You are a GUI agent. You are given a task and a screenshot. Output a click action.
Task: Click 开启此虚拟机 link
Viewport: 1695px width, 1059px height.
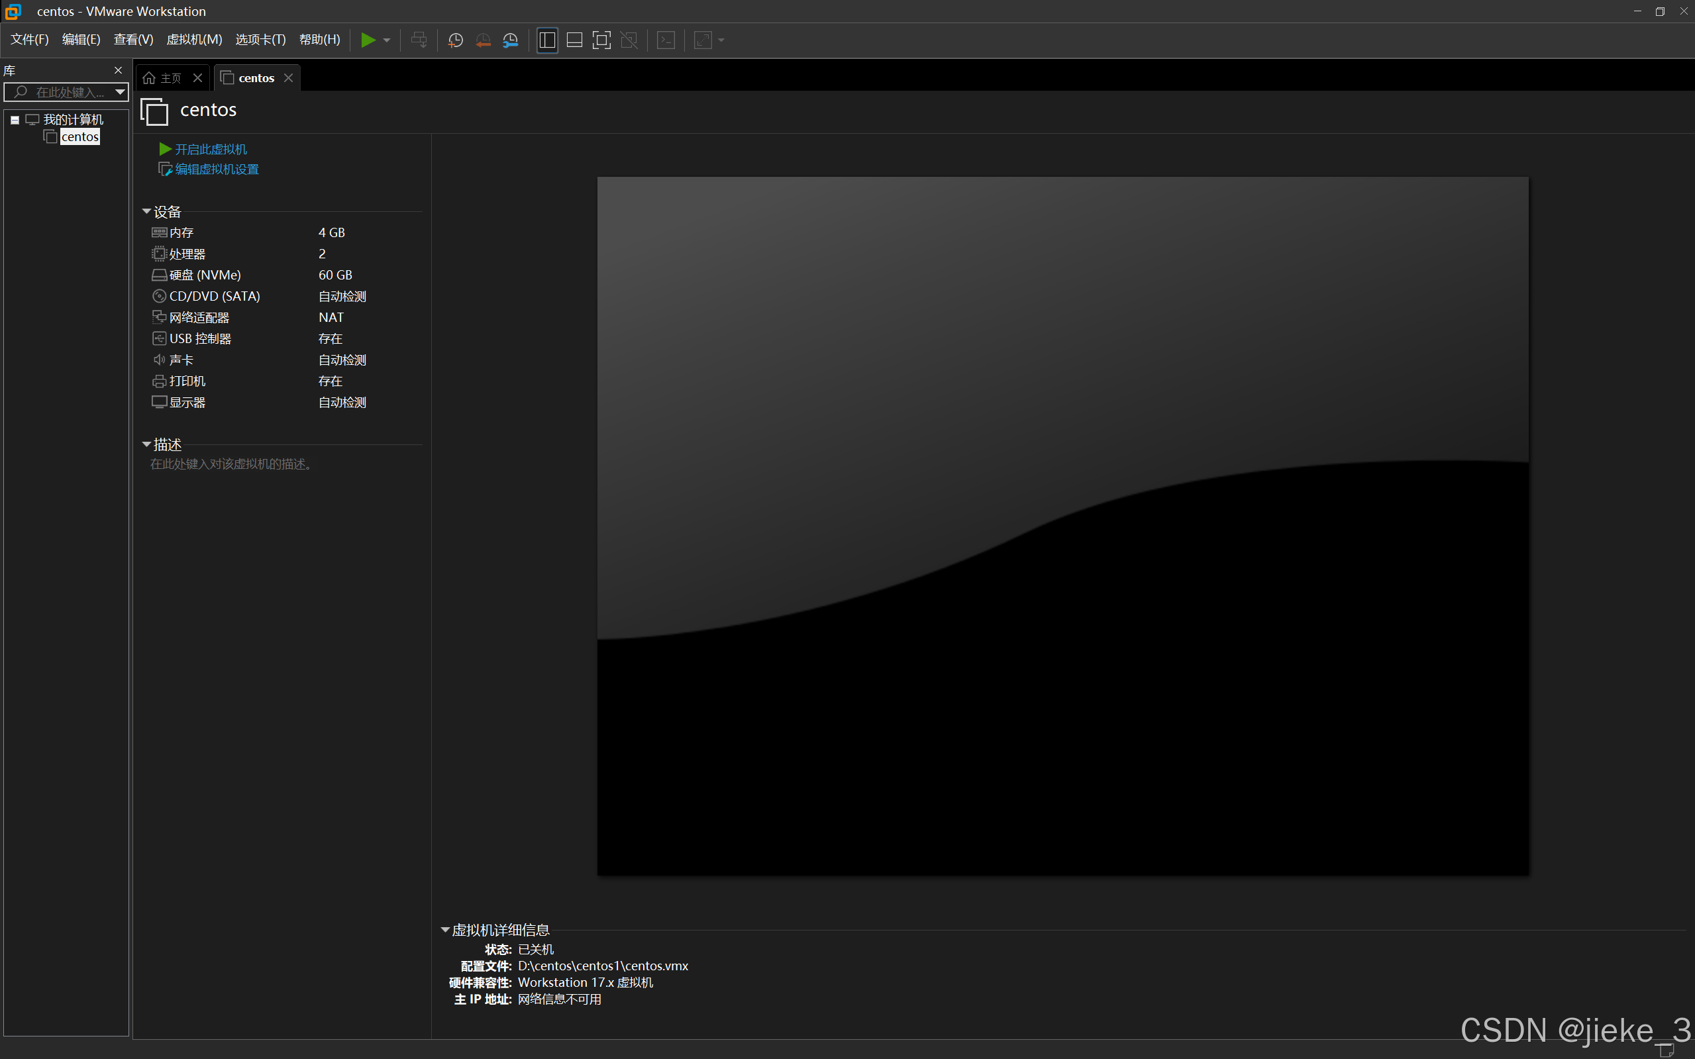click(x=210, y=149)
